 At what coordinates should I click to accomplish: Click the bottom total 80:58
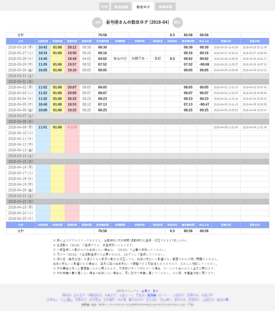(x=188, y=231)
